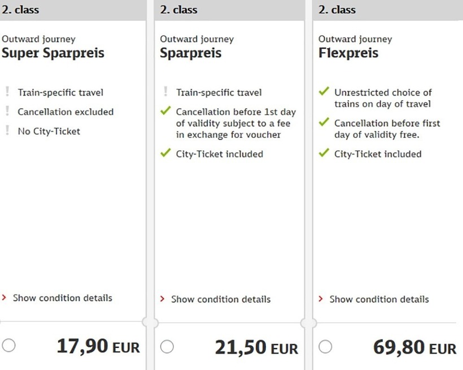
Task: Open Show condition details for Sparpreis
Action: coord(221,299)
